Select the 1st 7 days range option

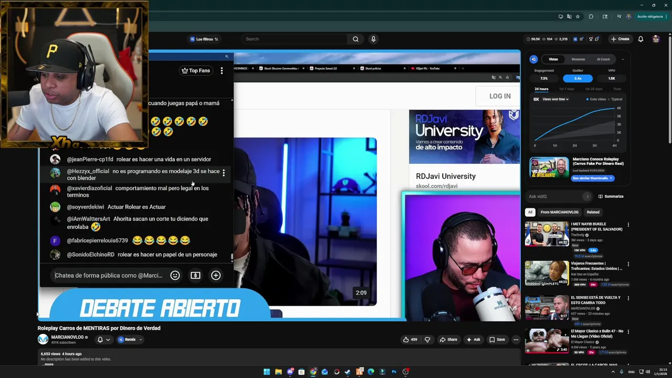(566, 89)
